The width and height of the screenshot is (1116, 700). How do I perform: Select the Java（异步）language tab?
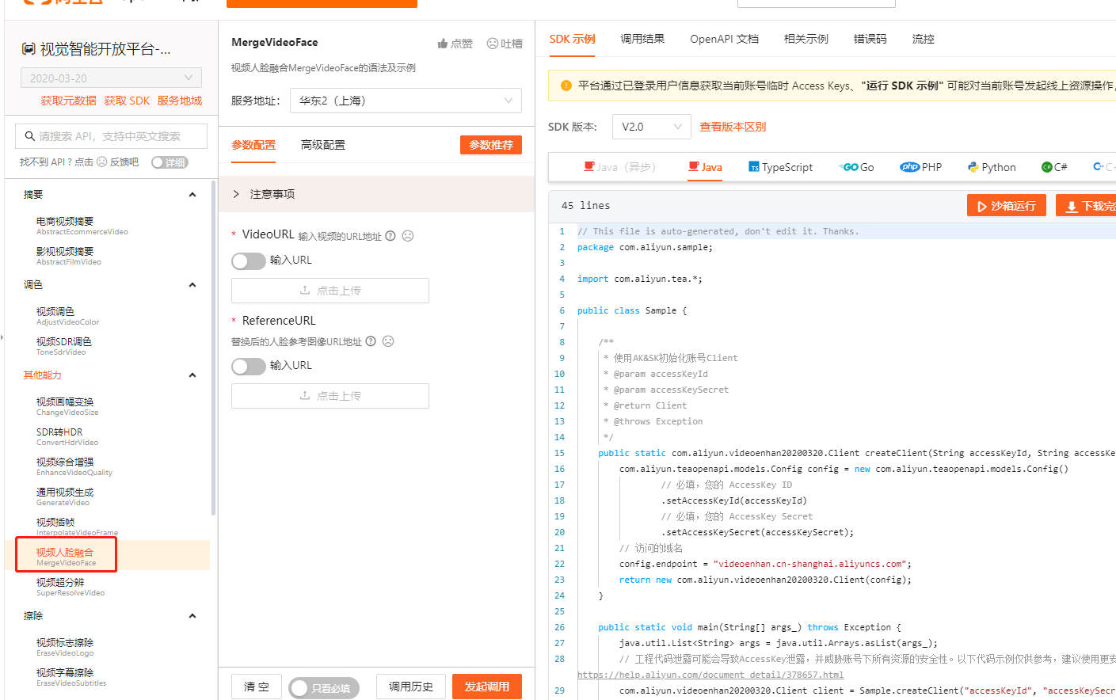pos(619,167)
